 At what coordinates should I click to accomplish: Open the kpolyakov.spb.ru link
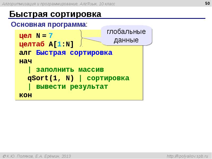tap(187, 156)
